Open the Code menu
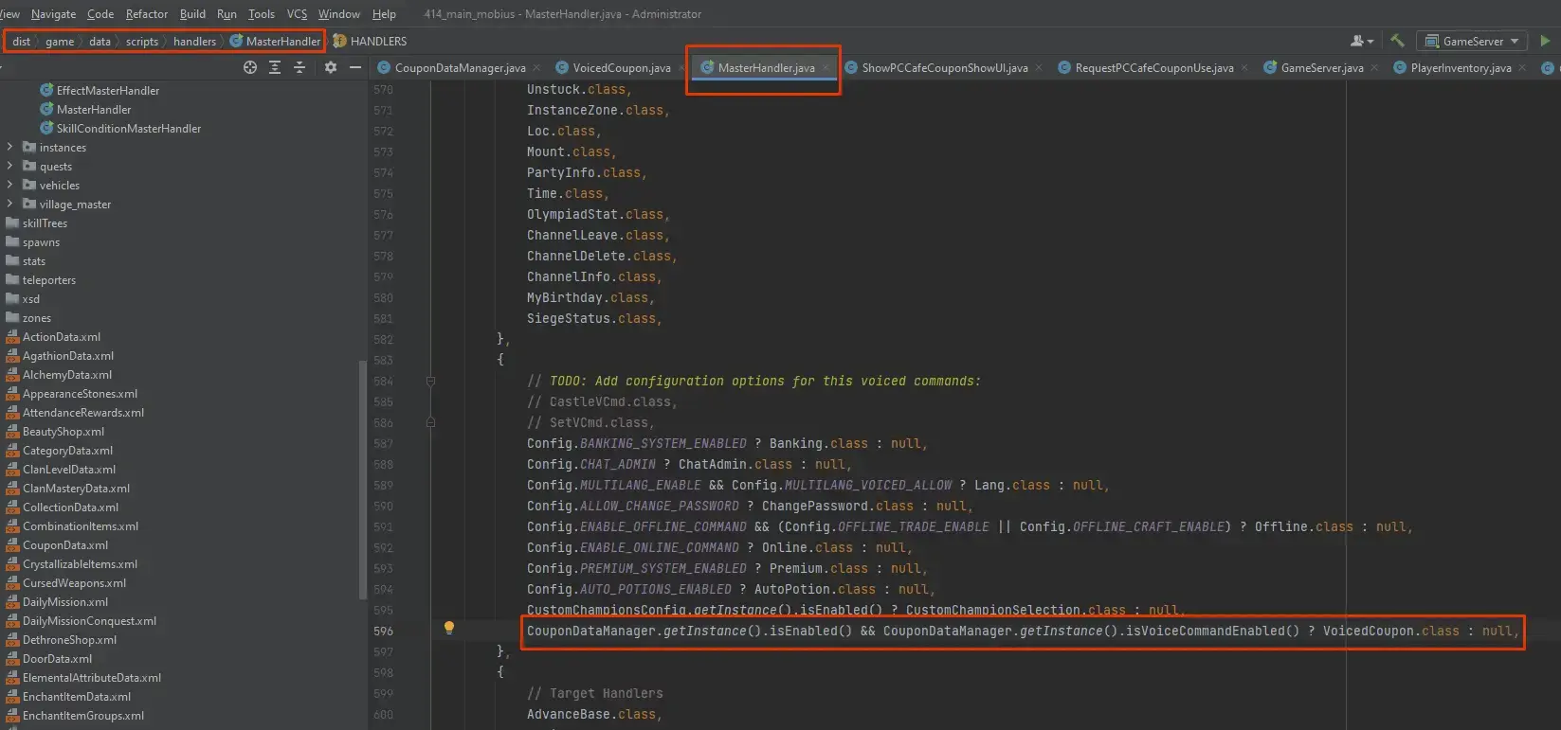 (x=100, y=14)
